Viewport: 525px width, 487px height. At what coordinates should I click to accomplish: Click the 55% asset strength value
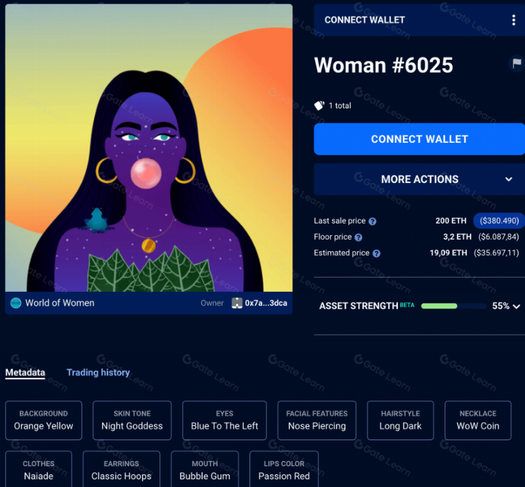point(501,306)
